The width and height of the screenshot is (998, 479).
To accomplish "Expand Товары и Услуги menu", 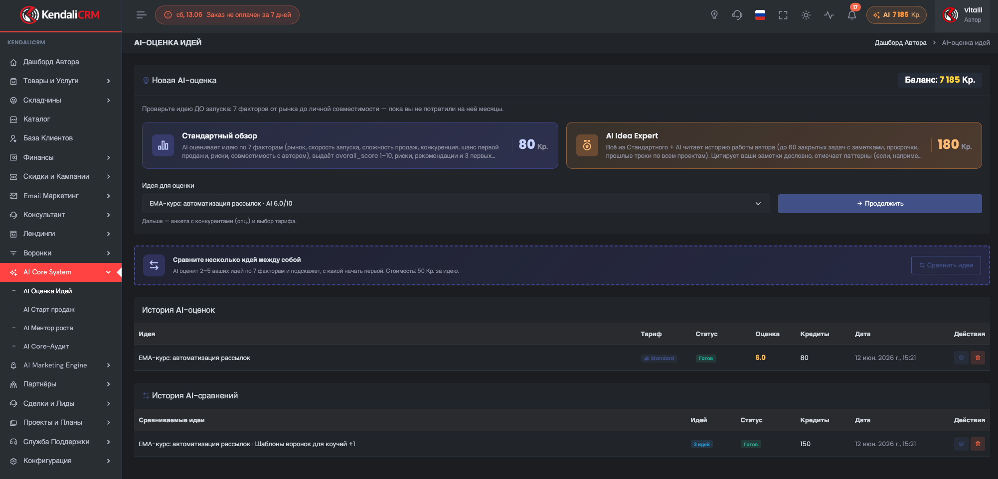I will [61, 81].
